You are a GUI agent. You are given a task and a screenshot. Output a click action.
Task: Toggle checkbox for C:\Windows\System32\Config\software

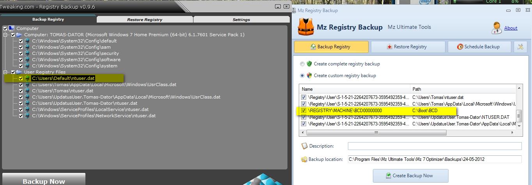(x=21, y=60)
